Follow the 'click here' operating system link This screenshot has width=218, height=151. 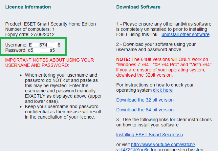tap(163, 90)
